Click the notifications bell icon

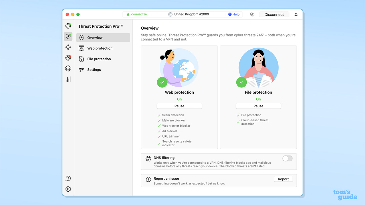click(296, 15)
